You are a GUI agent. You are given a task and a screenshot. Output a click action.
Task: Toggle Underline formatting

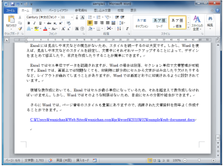(x=40, y=23)
